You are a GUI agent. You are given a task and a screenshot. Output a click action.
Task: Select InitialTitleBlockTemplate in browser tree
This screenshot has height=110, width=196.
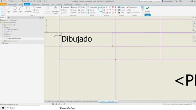(13, 38)
